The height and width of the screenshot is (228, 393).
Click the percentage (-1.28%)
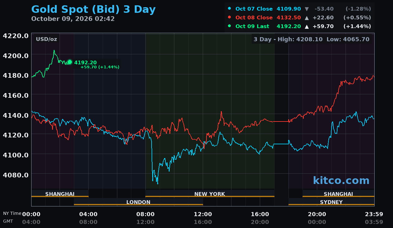pos(358,9)
